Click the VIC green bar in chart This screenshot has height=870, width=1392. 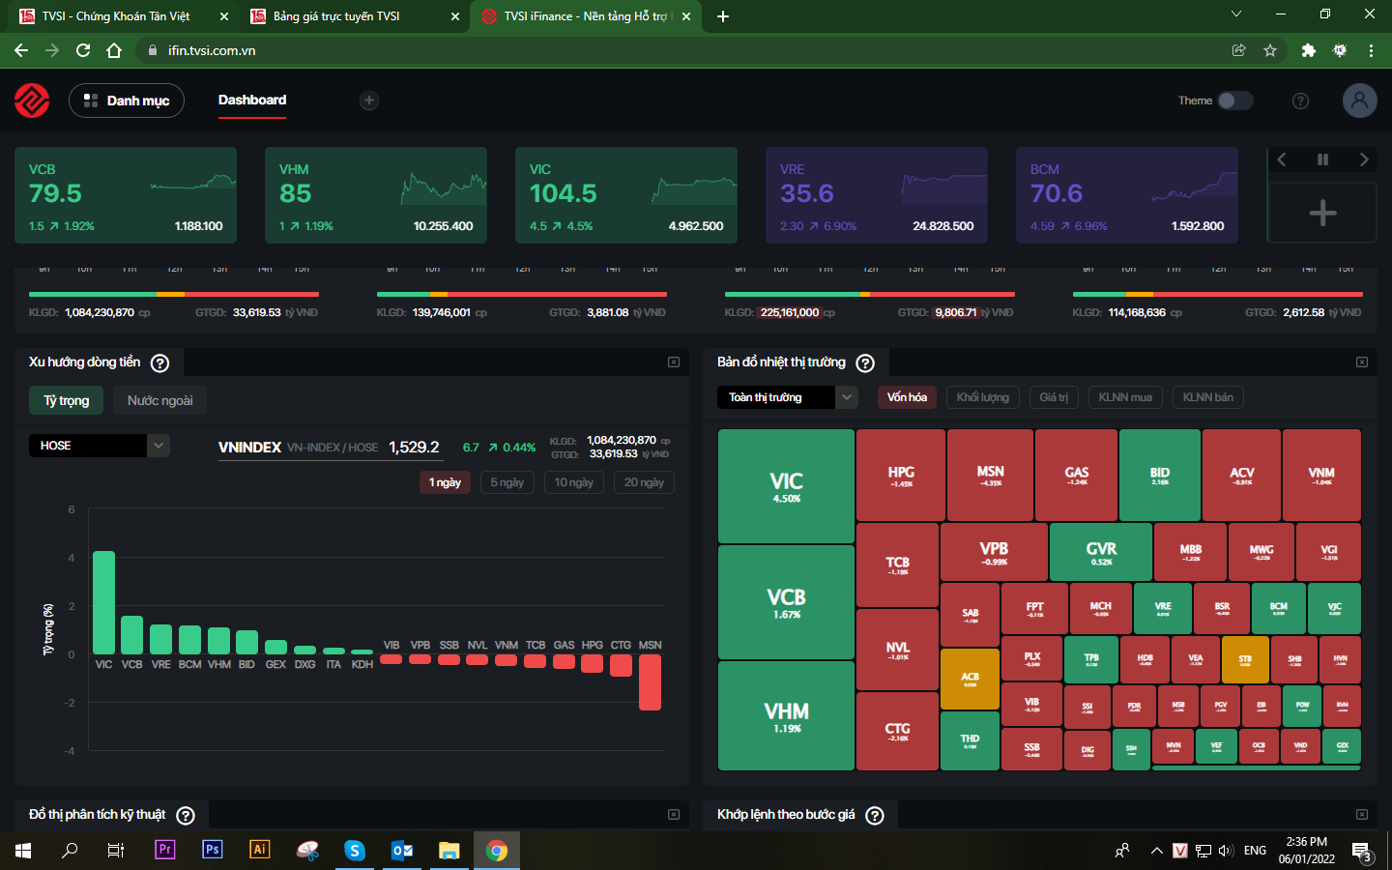point(103,602)
